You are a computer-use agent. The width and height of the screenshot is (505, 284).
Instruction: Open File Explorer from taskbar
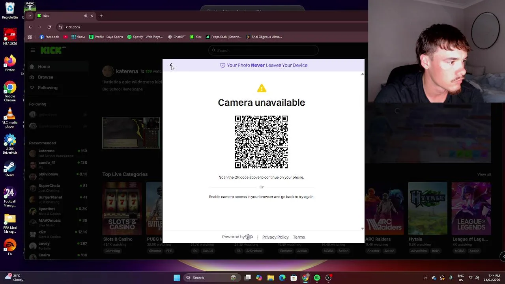pyautogui.click(x=270, y=278)
